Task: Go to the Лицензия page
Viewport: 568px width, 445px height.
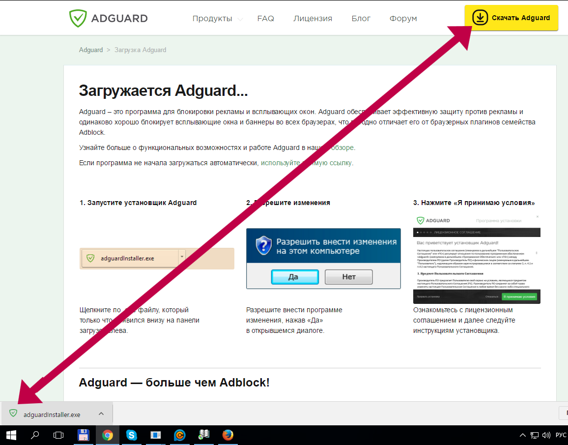Action: (x=312, y=19)
